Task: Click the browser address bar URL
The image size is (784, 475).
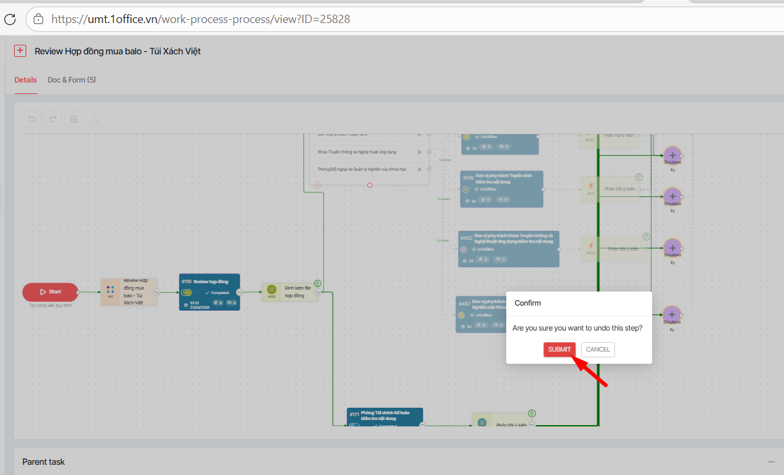Action: [200, 19]
